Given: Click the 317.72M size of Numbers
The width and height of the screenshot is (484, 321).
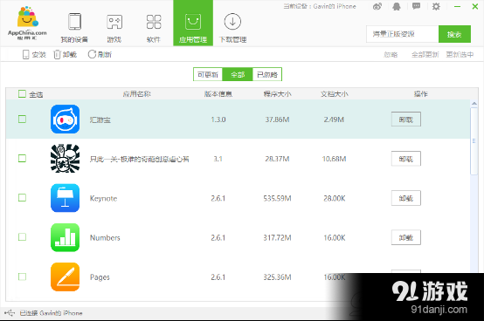Looking at the screenshot, I should coord(277,238).
